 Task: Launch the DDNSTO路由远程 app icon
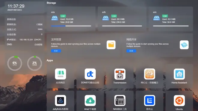point(90,74)
